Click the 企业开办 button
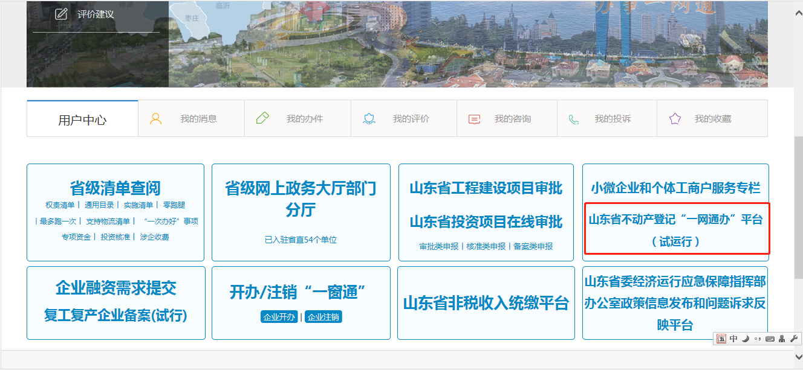Screen dimensions: 803x370 [x=279, y=317]
